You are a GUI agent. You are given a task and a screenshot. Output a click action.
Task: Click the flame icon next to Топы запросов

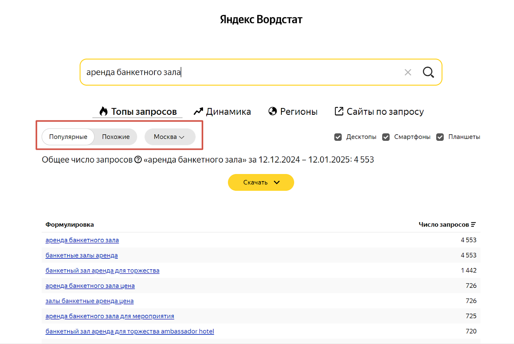coord(102,111)
